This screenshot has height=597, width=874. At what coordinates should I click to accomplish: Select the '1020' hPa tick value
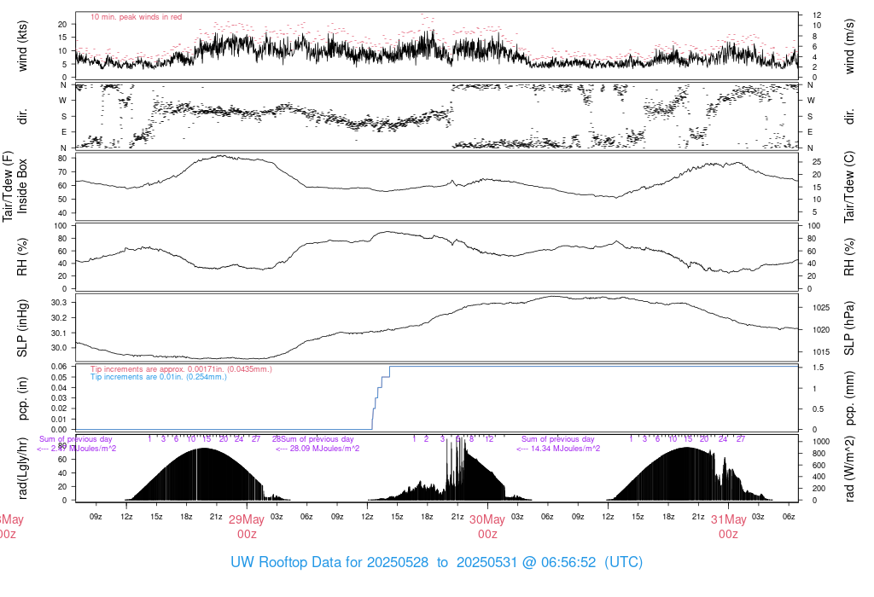click(x=821, y=330)
